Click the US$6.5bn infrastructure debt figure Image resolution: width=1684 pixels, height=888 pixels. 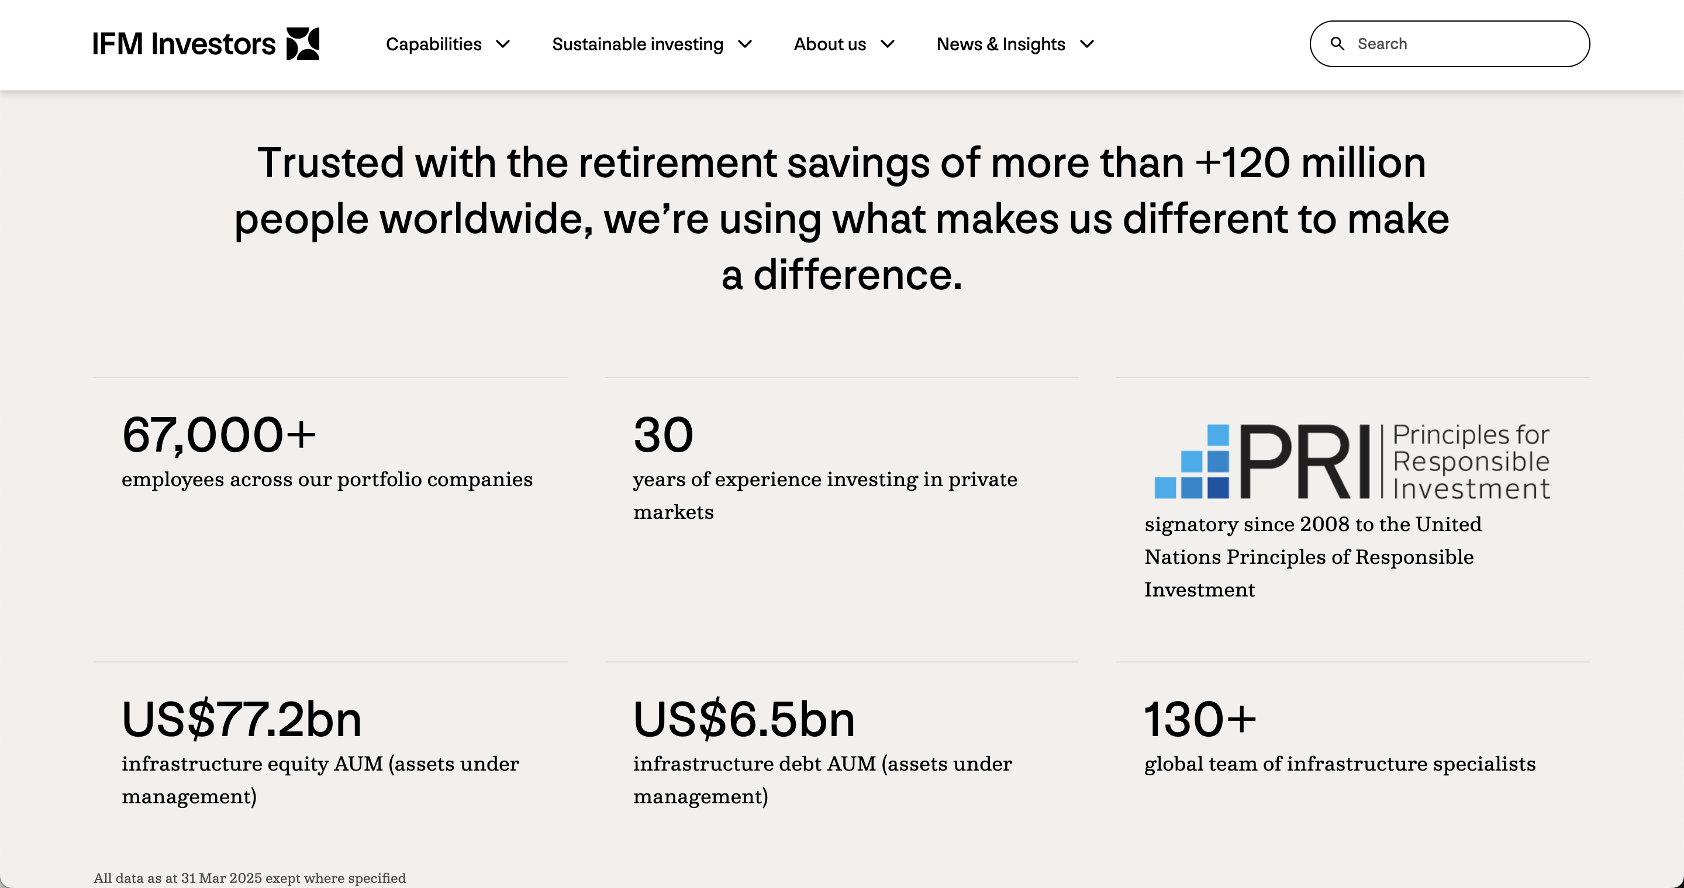click(743, 719)
